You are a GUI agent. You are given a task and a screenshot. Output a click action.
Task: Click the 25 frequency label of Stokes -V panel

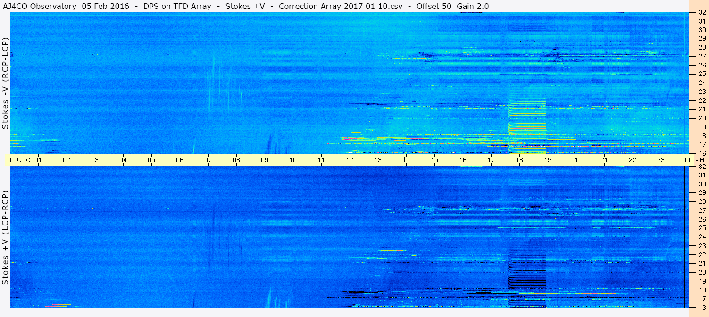click(701, 74)
